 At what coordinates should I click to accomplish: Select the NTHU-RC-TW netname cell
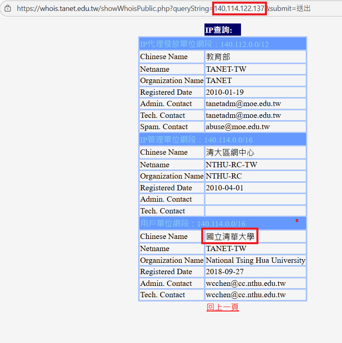256,165
